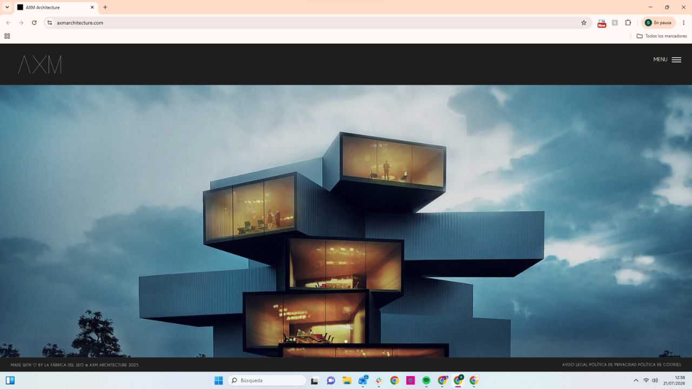Image resolution: width=692 pixels, height=389 pixels.
Task: Click the AXM logo in the header
Action: 39,64
